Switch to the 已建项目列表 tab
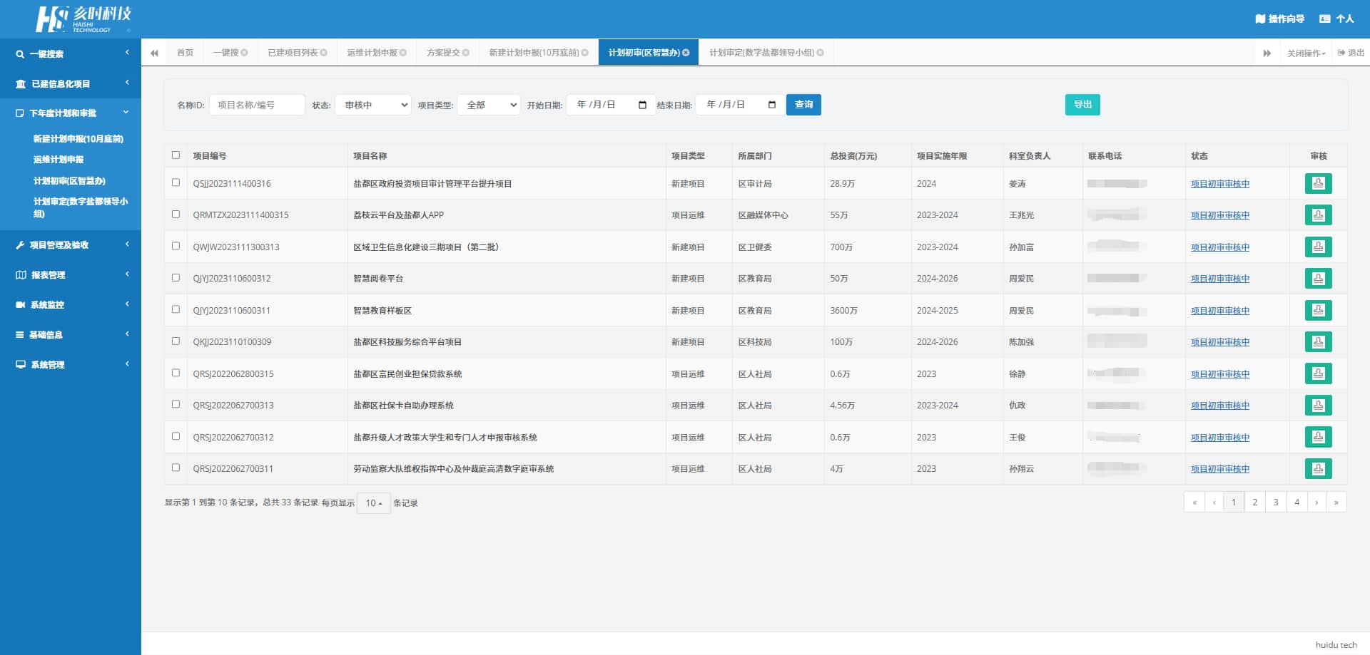Image resolution: width=1370 pixels, height=655 pixels. (293, 53)
